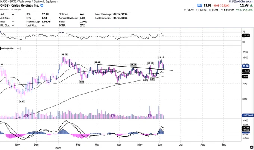Click the earnings E marker in November
This screenshot has width=254, height=150.
(26, 116)
